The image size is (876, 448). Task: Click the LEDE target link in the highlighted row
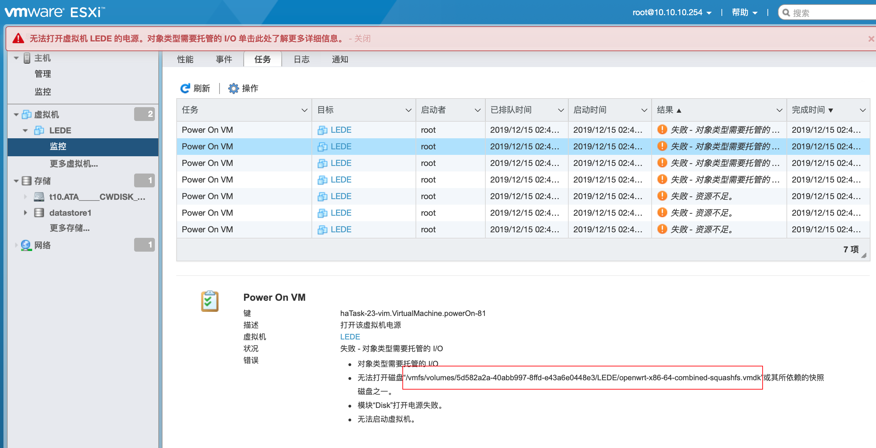click(x=341, y=147)
